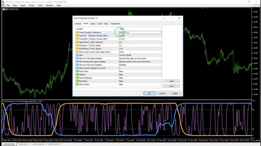Click the Trend Symbol, Timeframe value field
Image resolution: width=261 pixels, height=146 pixels.
pos(140,32)
